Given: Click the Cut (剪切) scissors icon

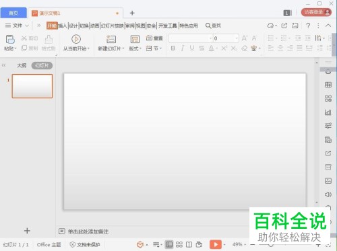Looking at the screenshot, I should point(24,38).
